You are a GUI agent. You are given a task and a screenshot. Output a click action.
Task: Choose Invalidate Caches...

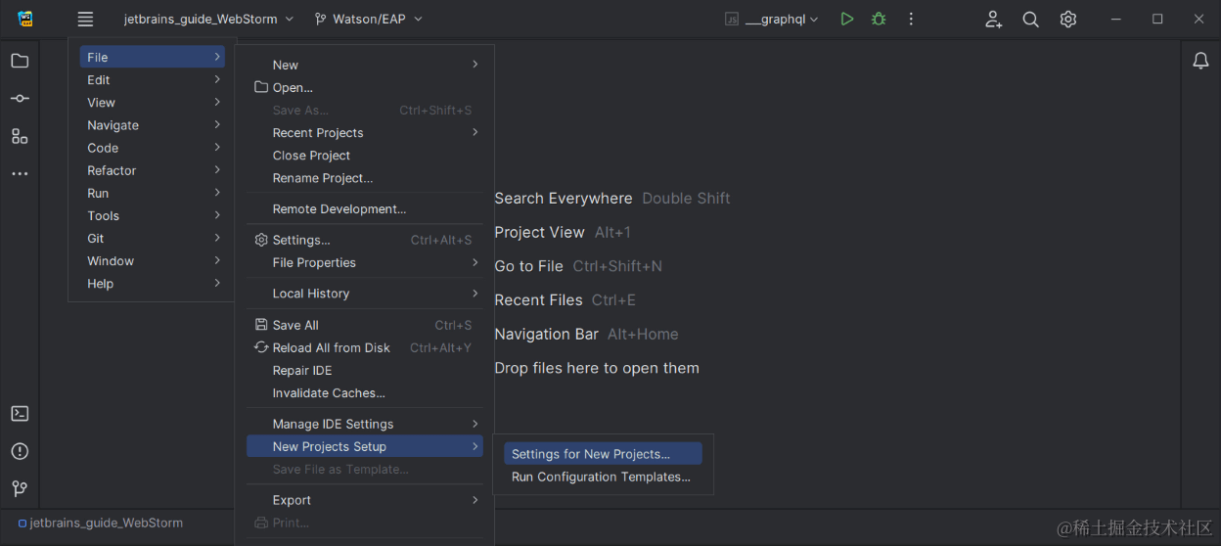365,393
